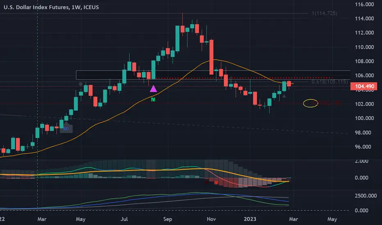Click the 2.000 MACD scale label
The height and width of the screenshot is (225, 382).
tap(362, 161)
